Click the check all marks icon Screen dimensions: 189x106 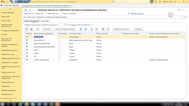pyautogui.click(x=103, y=29)
